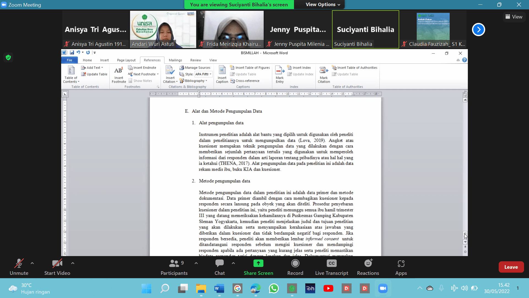Collapse the Word ribbon with caret
The width and height of the screenshot is (529, 298).
coord(458,60)
